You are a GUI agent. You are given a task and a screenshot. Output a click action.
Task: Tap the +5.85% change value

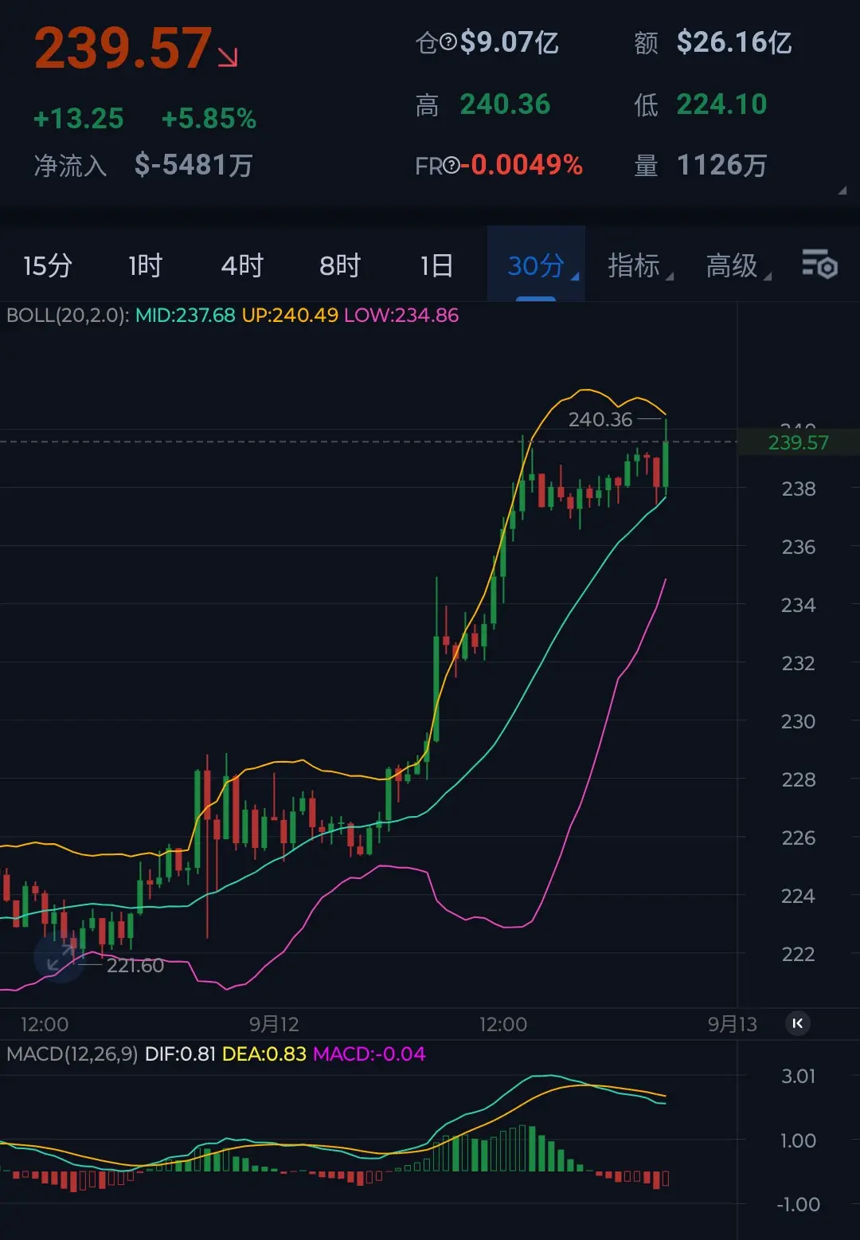[209, 119]
